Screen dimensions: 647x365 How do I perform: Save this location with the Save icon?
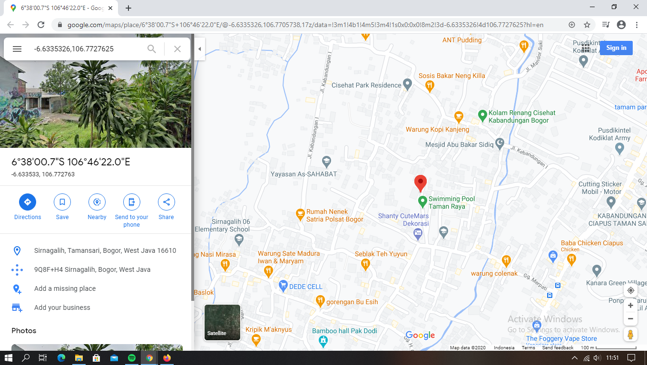[x=62, y=202]
